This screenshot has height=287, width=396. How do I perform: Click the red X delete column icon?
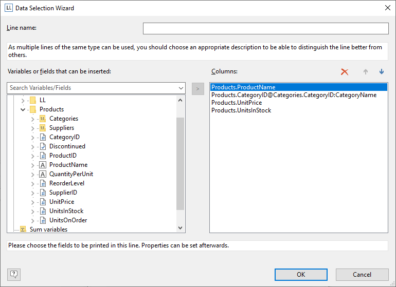tap(345, 72)
